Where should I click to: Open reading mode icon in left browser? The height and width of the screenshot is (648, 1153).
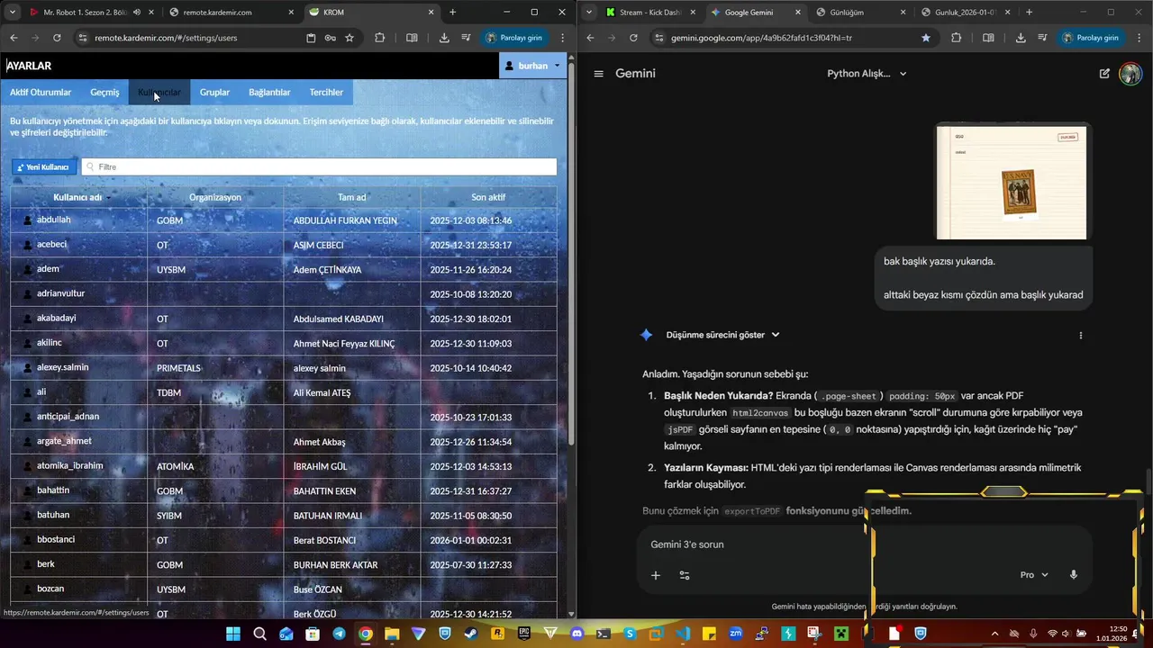[412, 38]
